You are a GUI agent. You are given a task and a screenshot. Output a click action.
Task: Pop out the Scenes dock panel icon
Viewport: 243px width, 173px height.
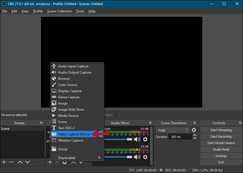point(41,123)
